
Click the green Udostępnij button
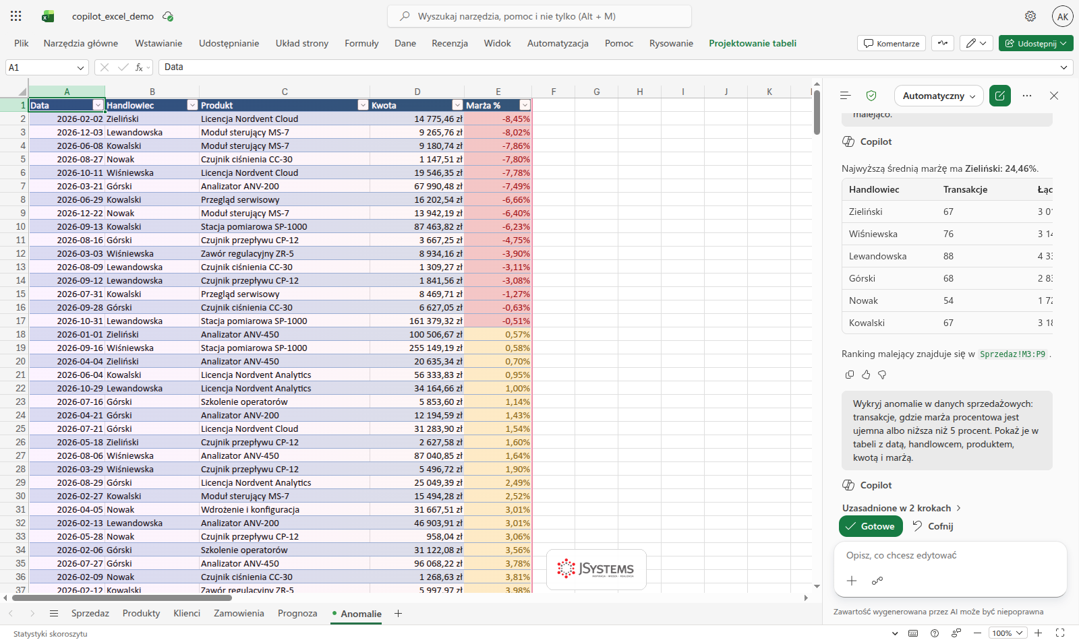tap(1036, 43)
